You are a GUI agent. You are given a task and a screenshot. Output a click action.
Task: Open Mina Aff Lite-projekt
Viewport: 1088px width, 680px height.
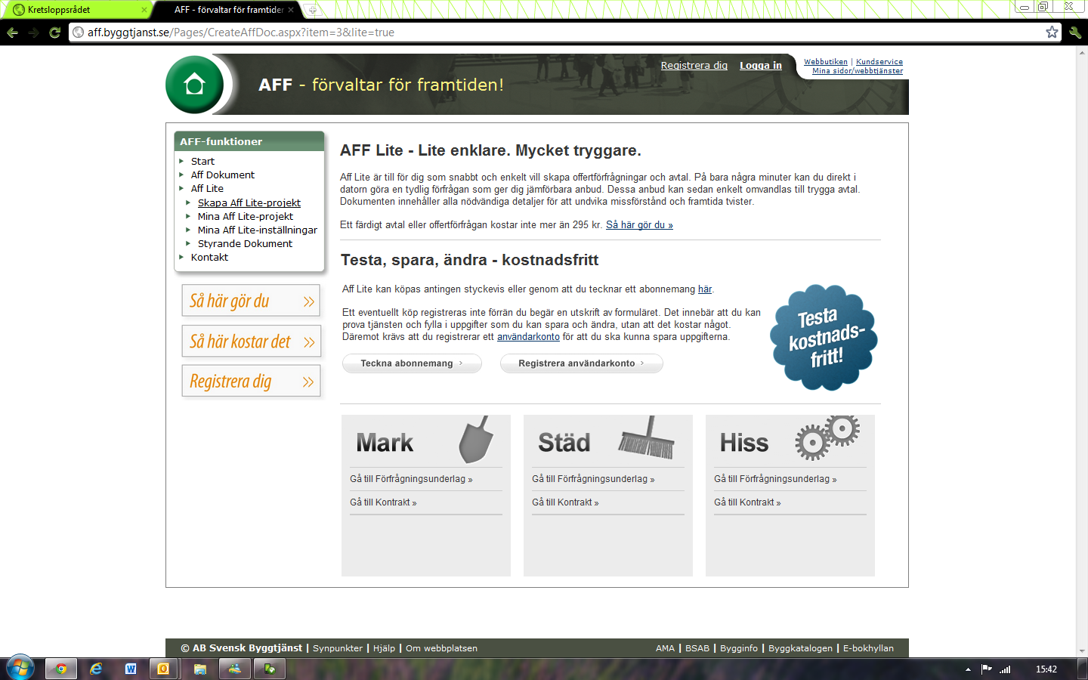[246, 217]
